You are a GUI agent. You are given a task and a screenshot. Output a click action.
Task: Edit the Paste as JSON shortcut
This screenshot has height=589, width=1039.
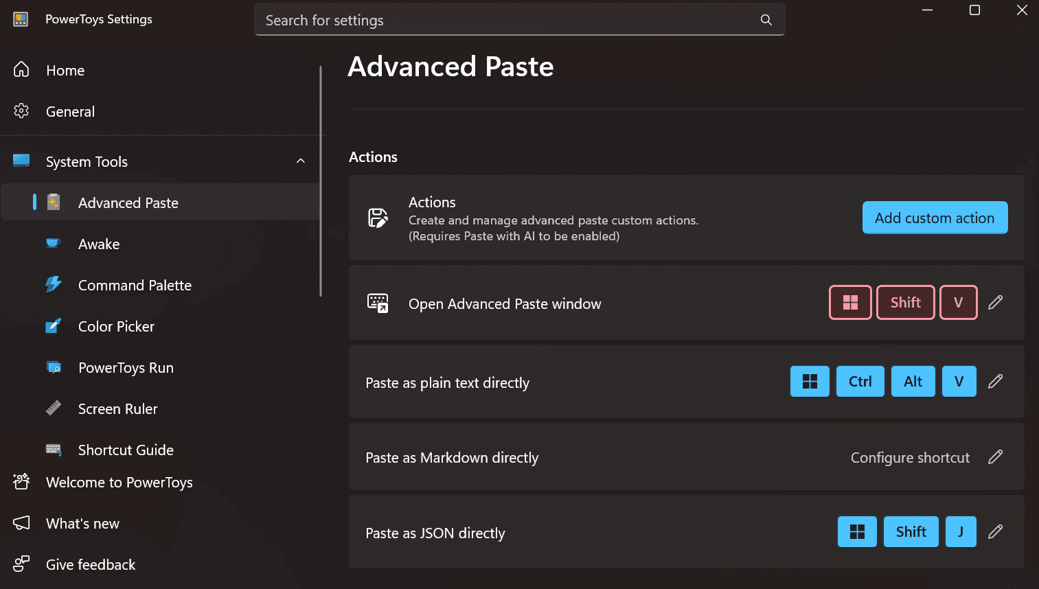tap(995, 532)
